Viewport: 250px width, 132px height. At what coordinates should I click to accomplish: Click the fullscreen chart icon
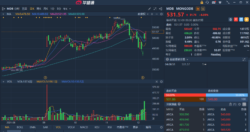click(x=155, y=9)
